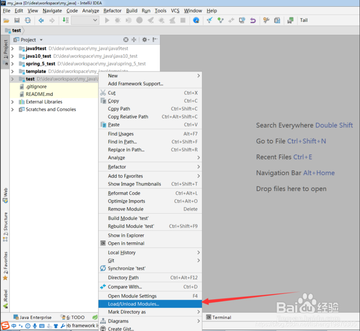Open Mark Directory as submenu
The height and width of the screenshot is (331, 360).
pyautogui.click(x=150, y=312)
